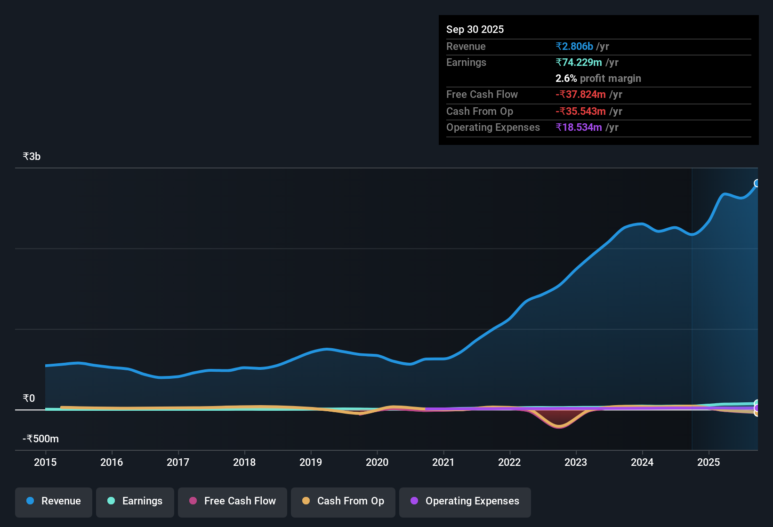773x527 pixels.
Task: Toggle the Revenue series visibility
Action: pos(53,502)
